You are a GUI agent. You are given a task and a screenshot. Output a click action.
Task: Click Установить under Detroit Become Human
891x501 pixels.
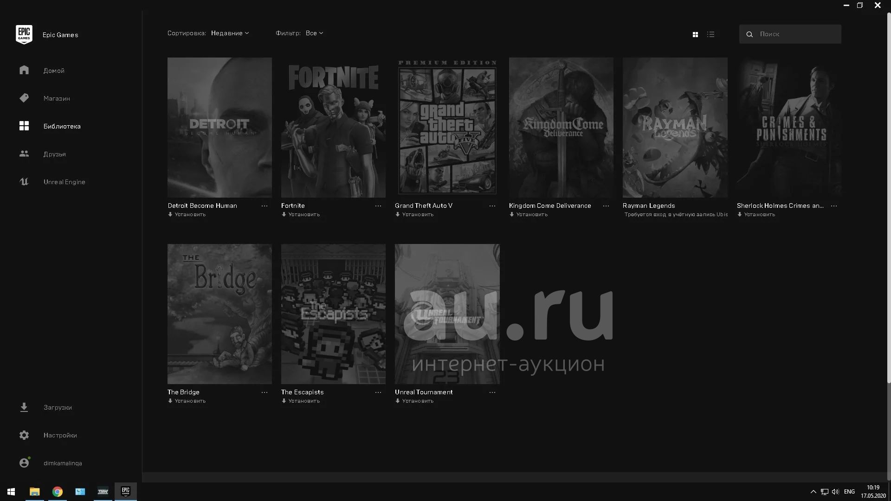tap(187, 214)
